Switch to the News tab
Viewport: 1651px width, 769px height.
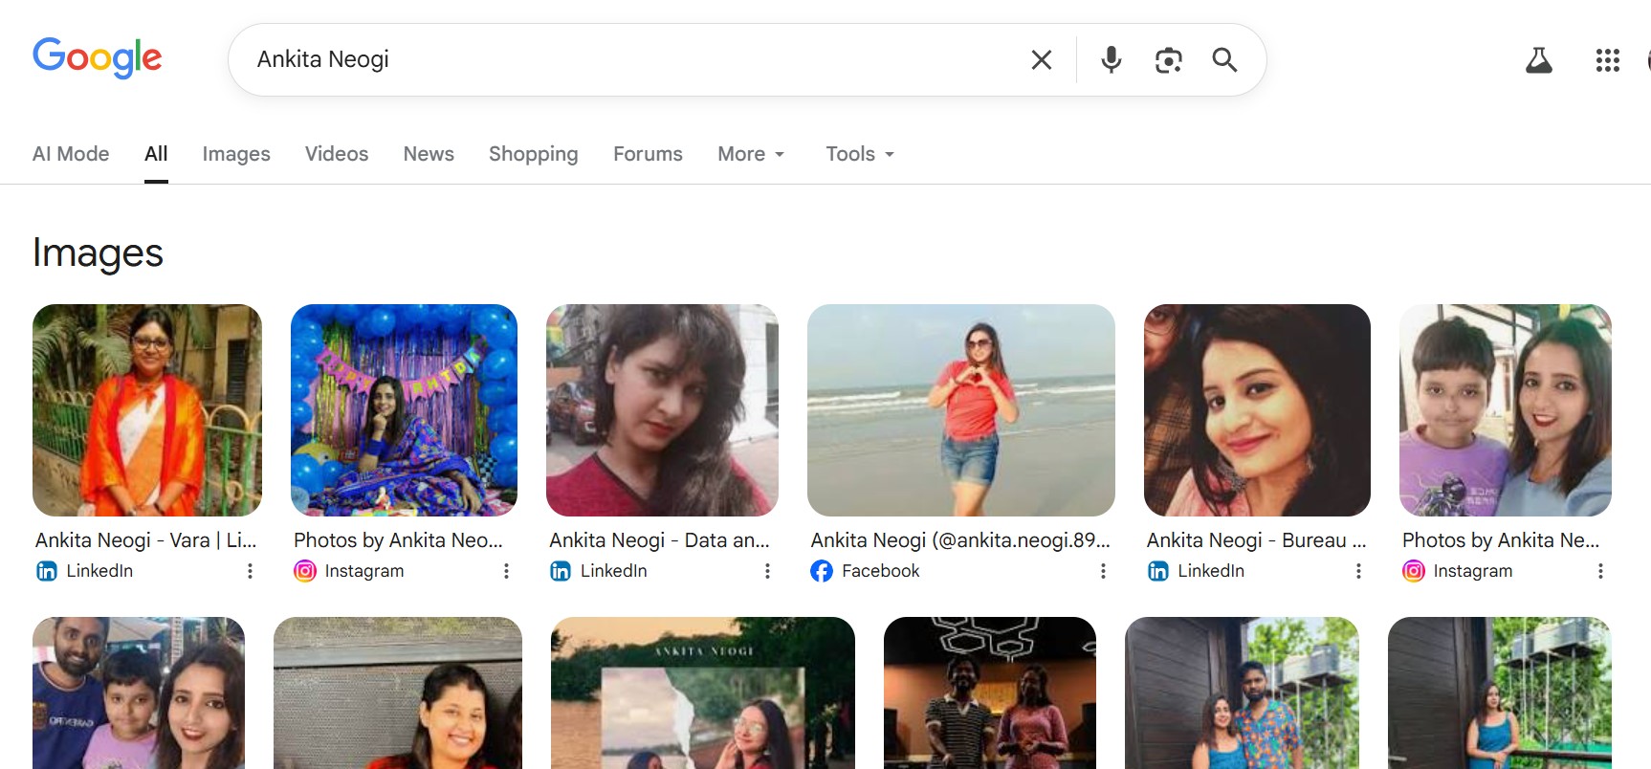point(429,154)
